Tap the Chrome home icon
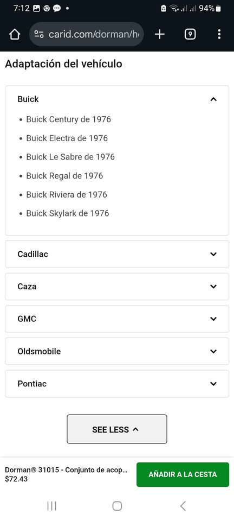This screenshot has height=521, width=234. (15, 34)
